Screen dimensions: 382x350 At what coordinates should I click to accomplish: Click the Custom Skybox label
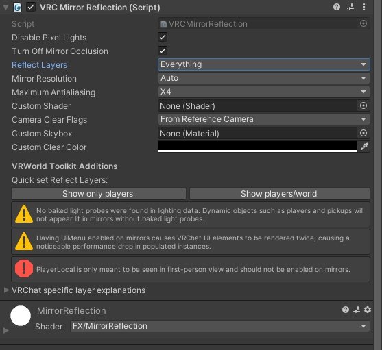[42, 134]
